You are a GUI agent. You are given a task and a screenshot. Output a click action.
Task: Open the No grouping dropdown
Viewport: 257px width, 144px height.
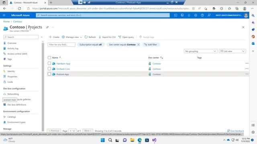click(x=201, y=51)
